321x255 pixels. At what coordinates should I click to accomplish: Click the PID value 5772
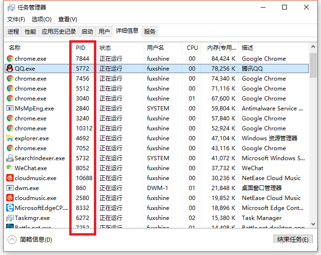[83, 69]
